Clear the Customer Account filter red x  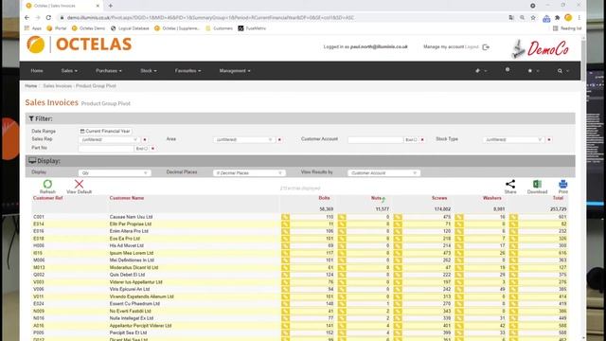[x=422, y=139]
